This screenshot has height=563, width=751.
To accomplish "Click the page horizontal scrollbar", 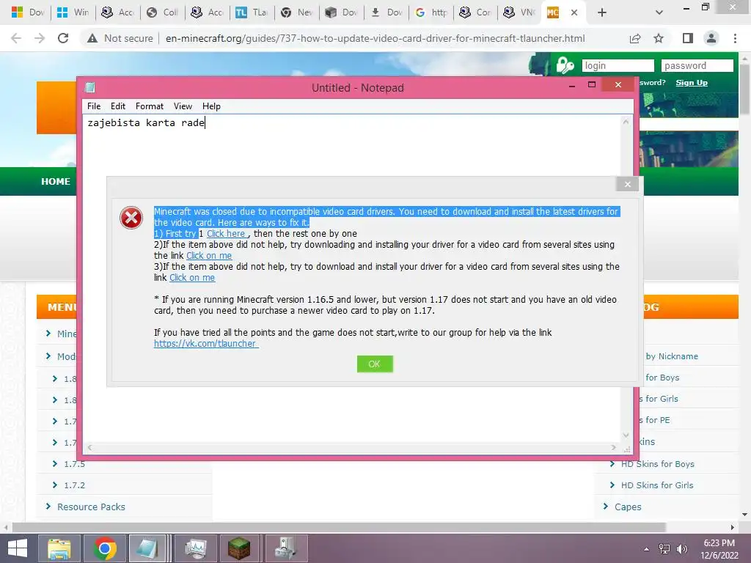I will pos(339,527).
